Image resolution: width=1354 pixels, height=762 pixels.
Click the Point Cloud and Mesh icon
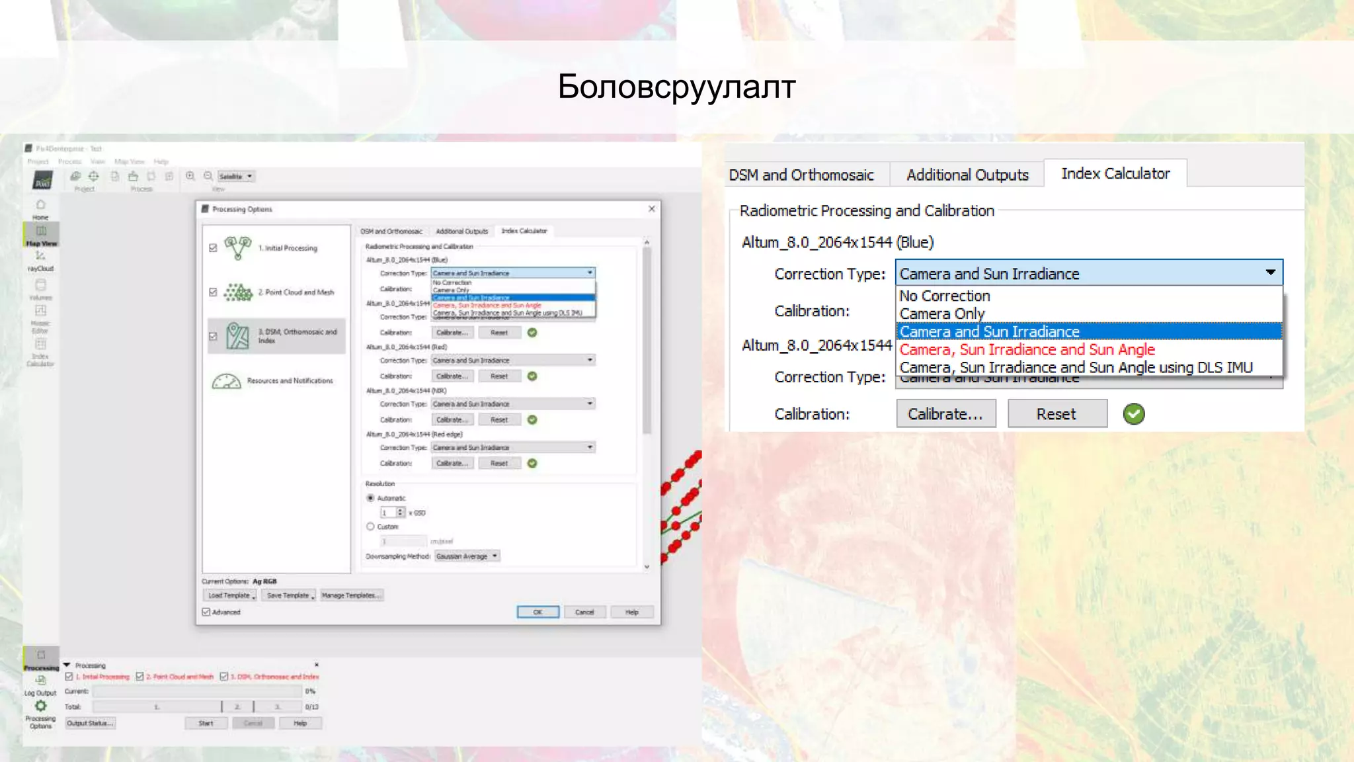click(x=238, y=292)
